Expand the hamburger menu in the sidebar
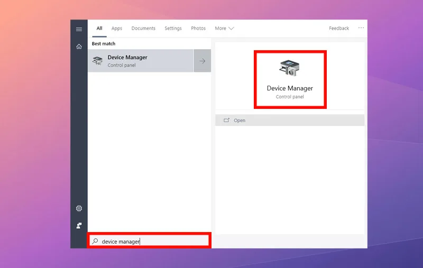423x268 pixels. (79, 29)
